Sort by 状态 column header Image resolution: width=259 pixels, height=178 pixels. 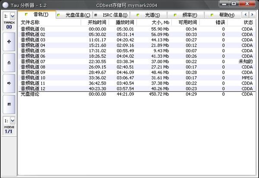pyautogui.click(x=241, y=22)
